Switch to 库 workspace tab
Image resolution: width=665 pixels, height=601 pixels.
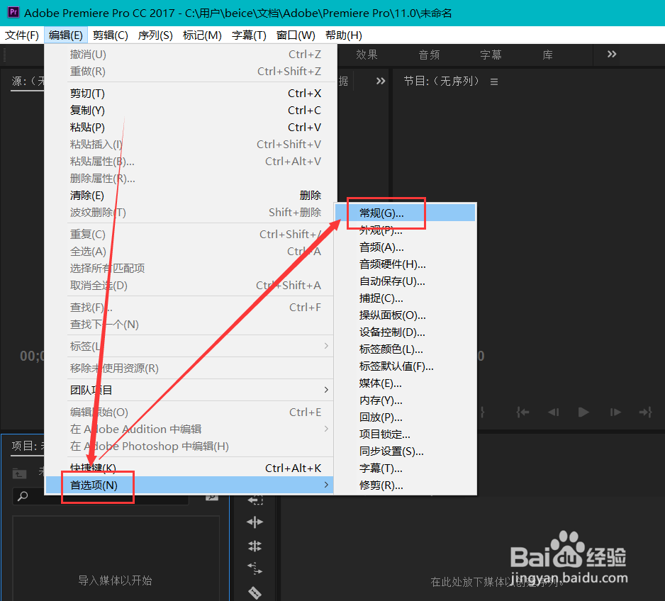(547, 55)
